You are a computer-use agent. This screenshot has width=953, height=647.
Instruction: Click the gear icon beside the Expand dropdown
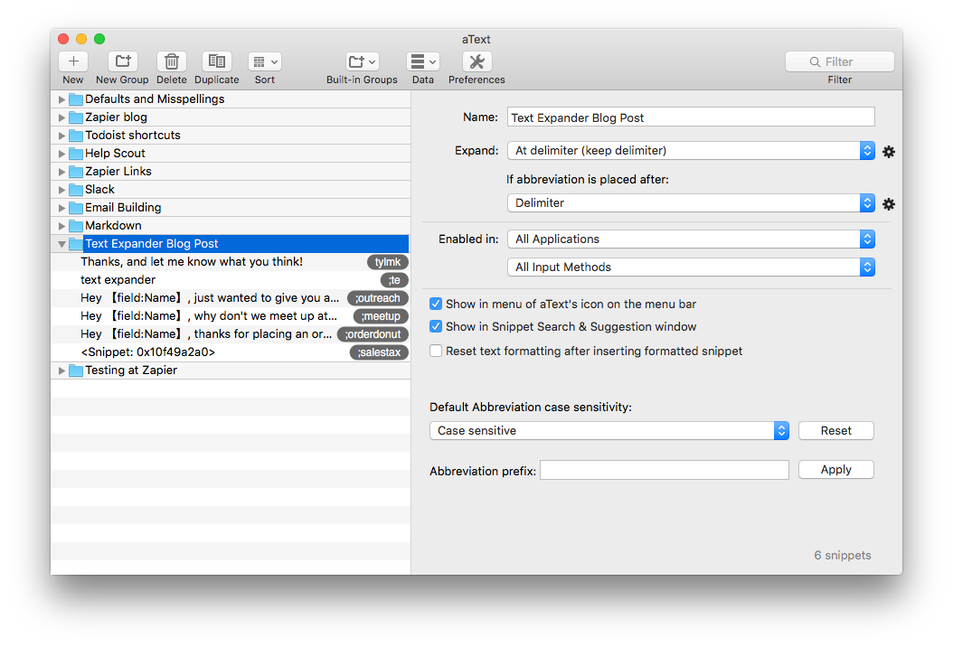pyautogui.click(x=889, y=151)
